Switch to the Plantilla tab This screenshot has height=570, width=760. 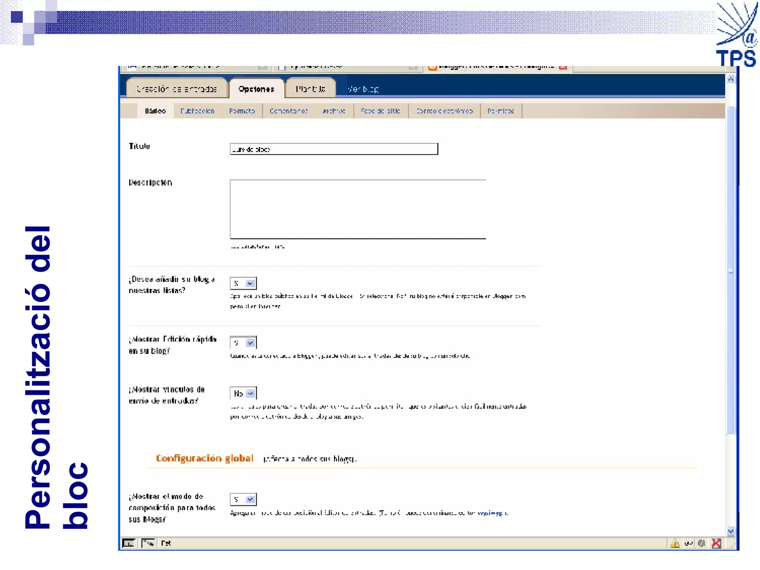point(310,89)
